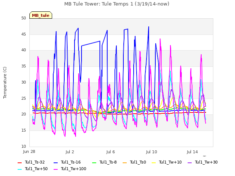
Task: Click the Tul1_Ts-8 legend label
Action: click(x=108, y=162)
